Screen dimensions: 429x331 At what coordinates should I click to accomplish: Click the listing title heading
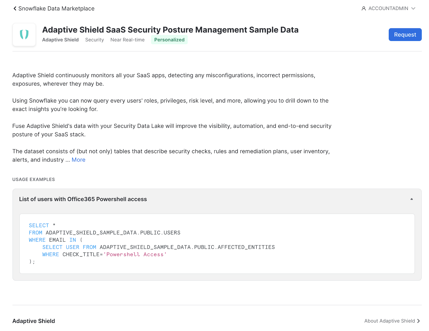point(170,30)
